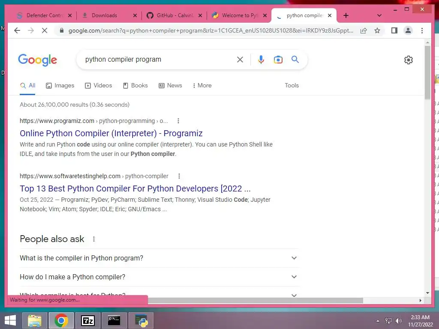
Task: Search by voice microphone icon
Action: click(x=261, y=59)
